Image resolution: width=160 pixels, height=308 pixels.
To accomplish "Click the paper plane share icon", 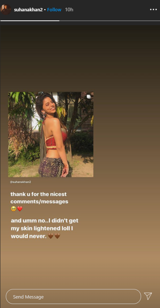I will (148, 296).
